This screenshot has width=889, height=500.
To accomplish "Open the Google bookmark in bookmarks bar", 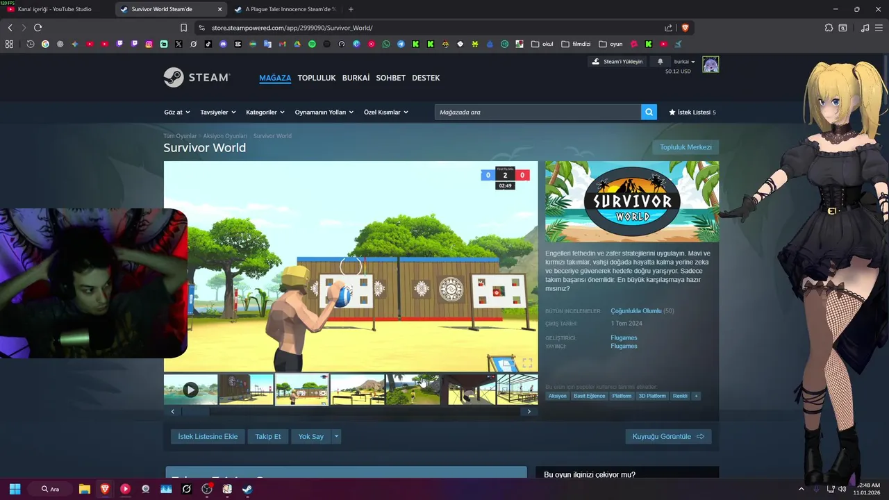I will click(x=45, y=44).
